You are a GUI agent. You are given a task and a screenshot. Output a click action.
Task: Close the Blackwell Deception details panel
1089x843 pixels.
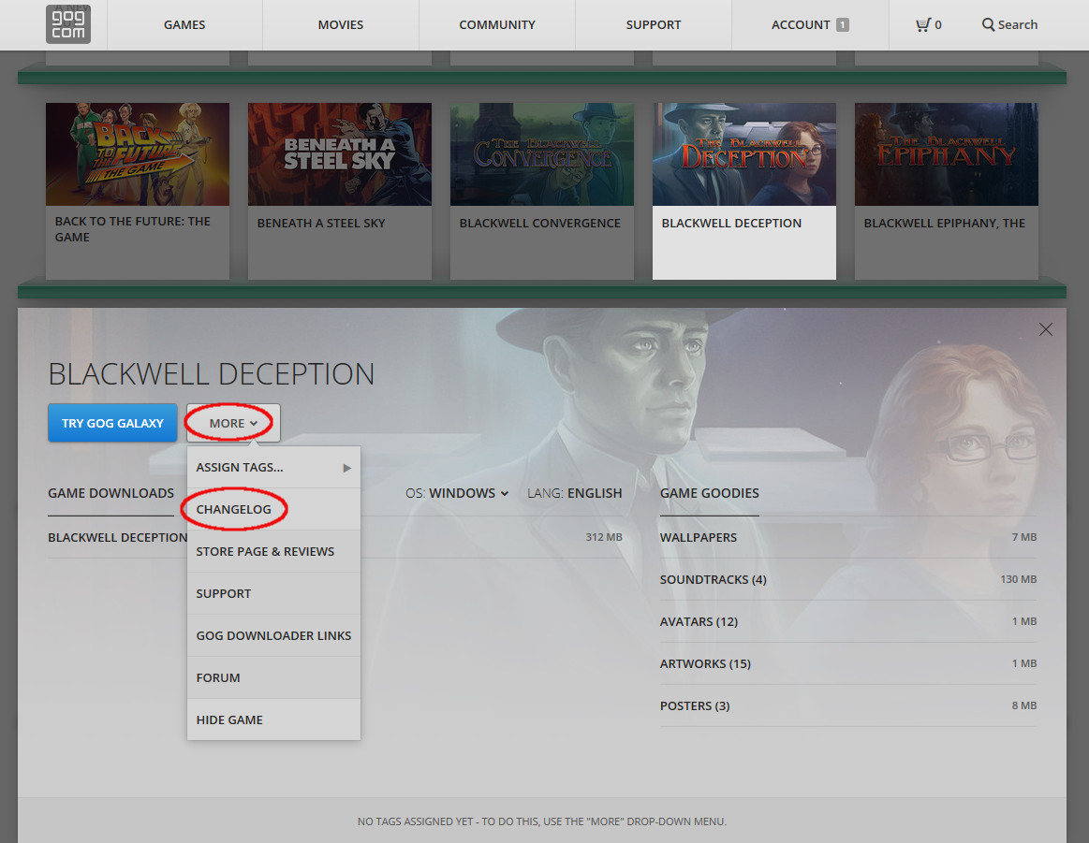click(x=1045, y=329)
